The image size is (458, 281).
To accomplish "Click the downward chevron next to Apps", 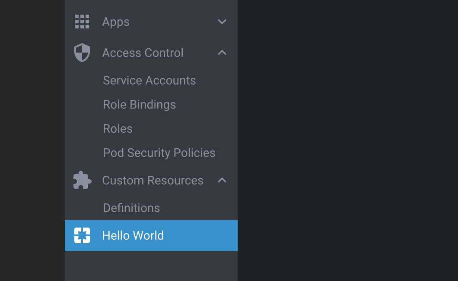I will [x=222, y=22].
